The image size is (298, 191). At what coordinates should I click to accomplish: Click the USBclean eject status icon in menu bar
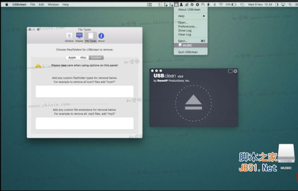point(176,4)
